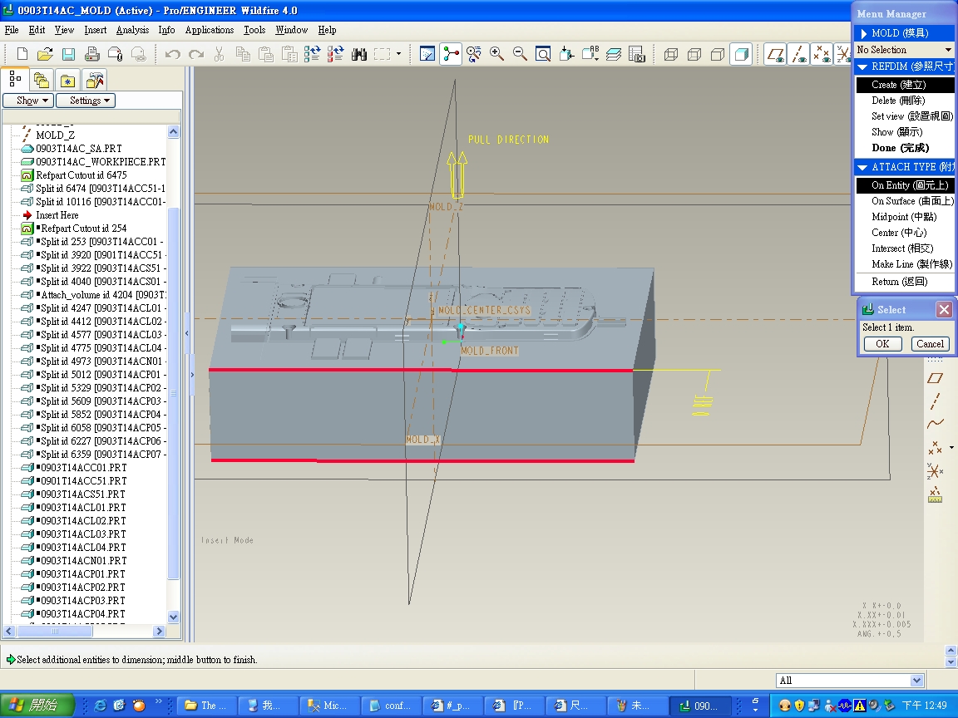
Task: Click the binoculars Find icon
Action: pyautogui.click(x=359, y=54)
